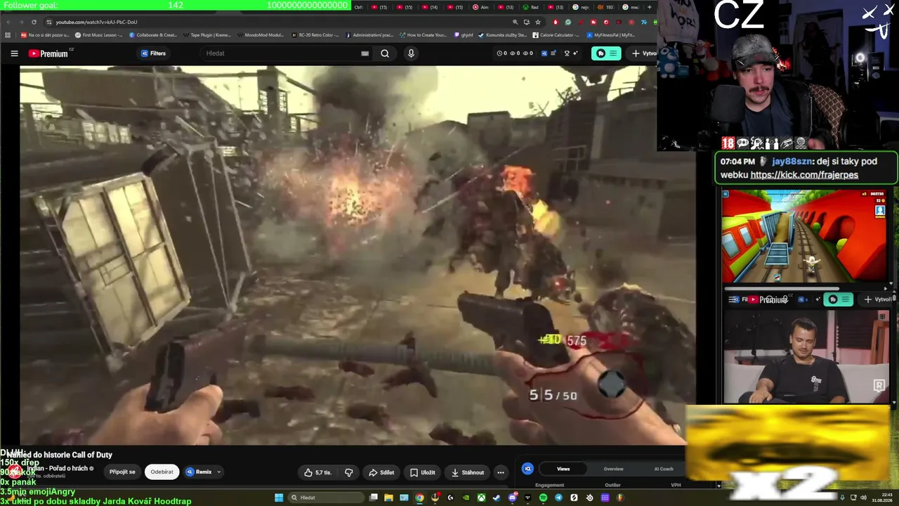
Task: Dislike the video with thumbs down
Action: click(349, 472)
